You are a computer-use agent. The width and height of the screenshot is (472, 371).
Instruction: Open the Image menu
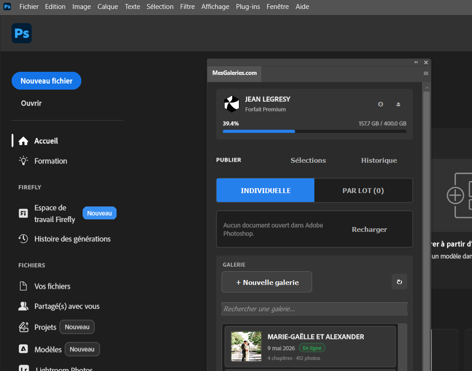81,7
